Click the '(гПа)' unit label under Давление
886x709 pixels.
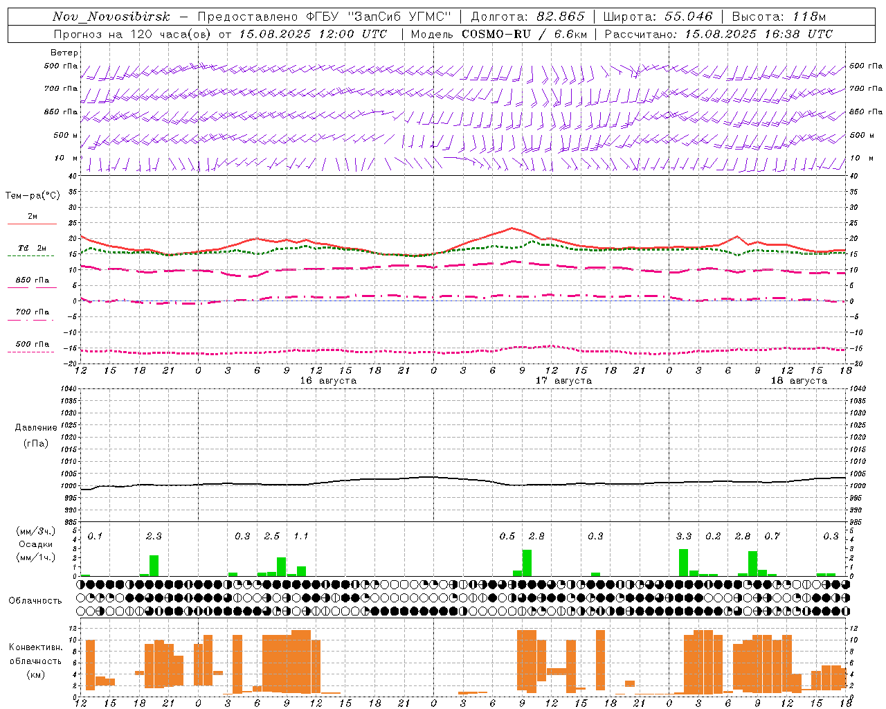pos(35,444)
